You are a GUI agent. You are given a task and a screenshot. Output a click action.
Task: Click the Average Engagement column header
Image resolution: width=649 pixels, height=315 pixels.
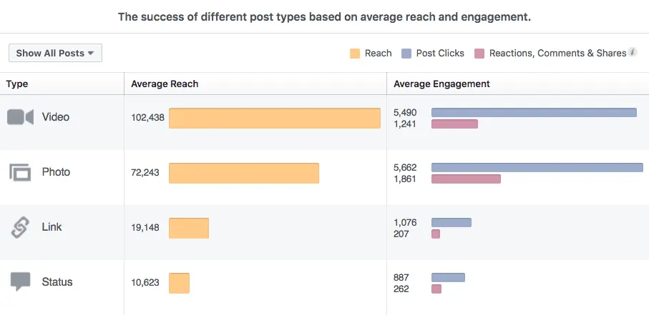(x=441, y=84)
